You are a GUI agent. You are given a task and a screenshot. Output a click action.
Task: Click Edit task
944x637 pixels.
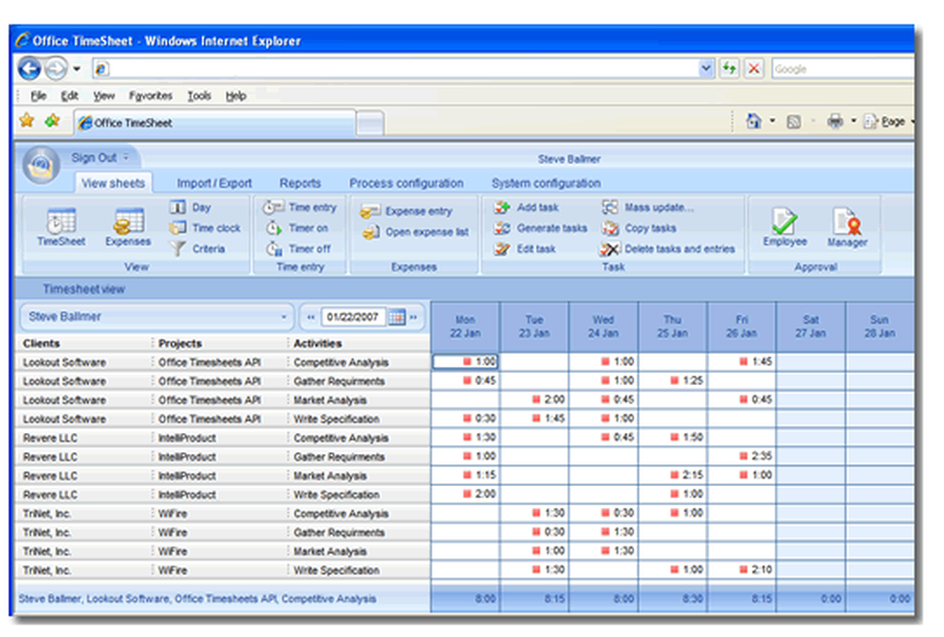click(x=525, y=248)
